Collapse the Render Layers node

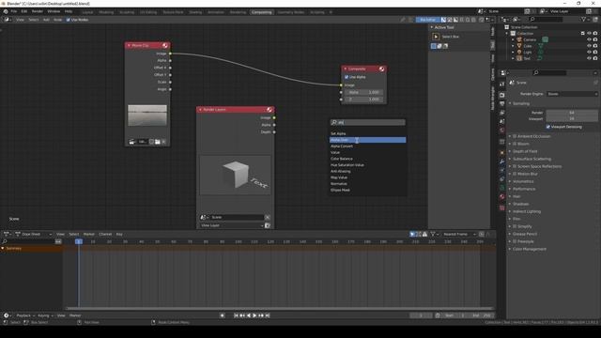pyautogui.click(x=200, y=110)
